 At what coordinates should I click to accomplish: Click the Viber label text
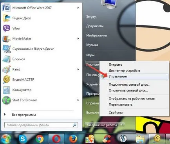click(16, 28)
